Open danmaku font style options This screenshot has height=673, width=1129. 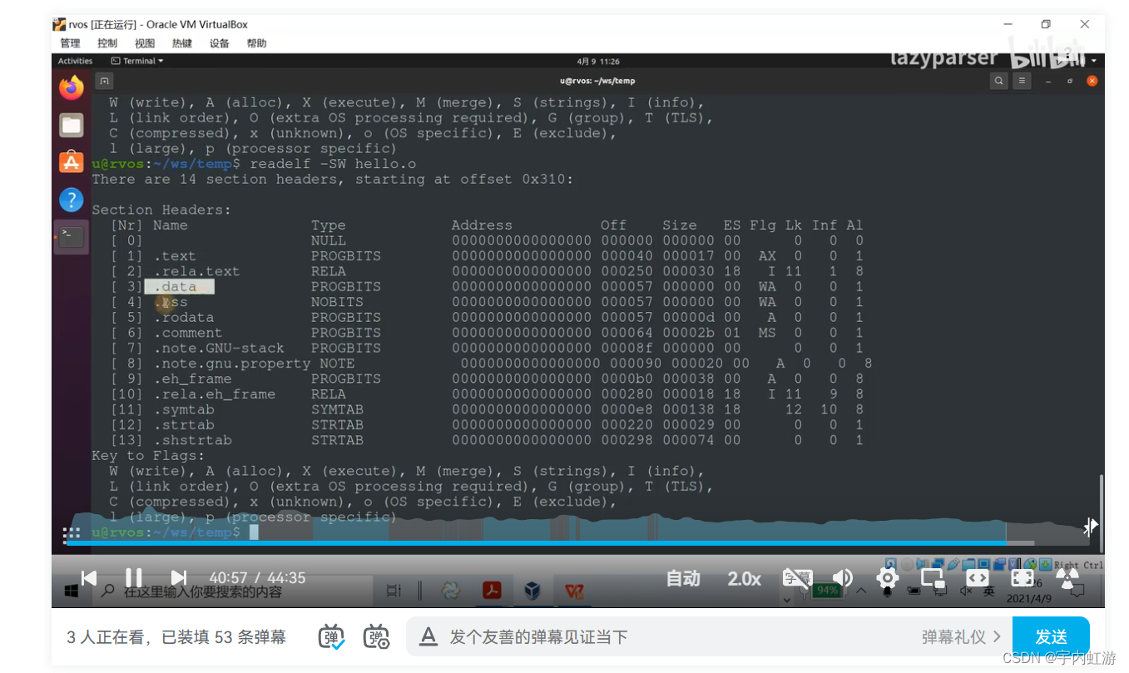click(428, 637)
